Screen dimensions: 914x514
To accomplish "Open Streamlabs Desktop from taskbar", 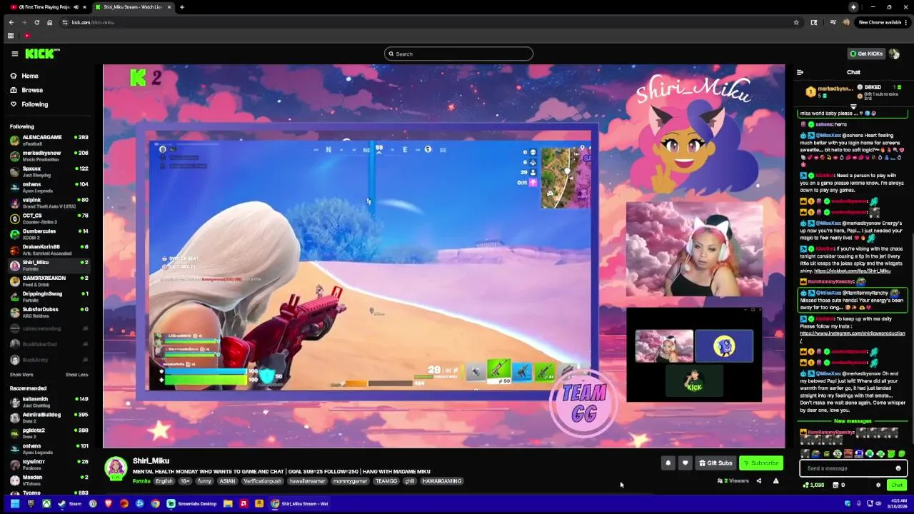I will (x=192, y=503).
